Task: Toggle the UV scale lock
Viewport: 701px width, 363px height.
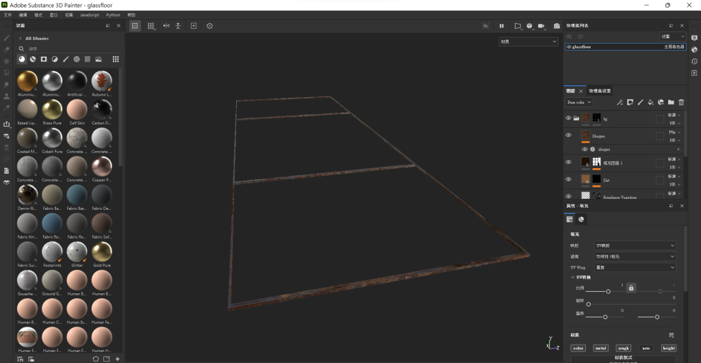Action: pos(630,288)
